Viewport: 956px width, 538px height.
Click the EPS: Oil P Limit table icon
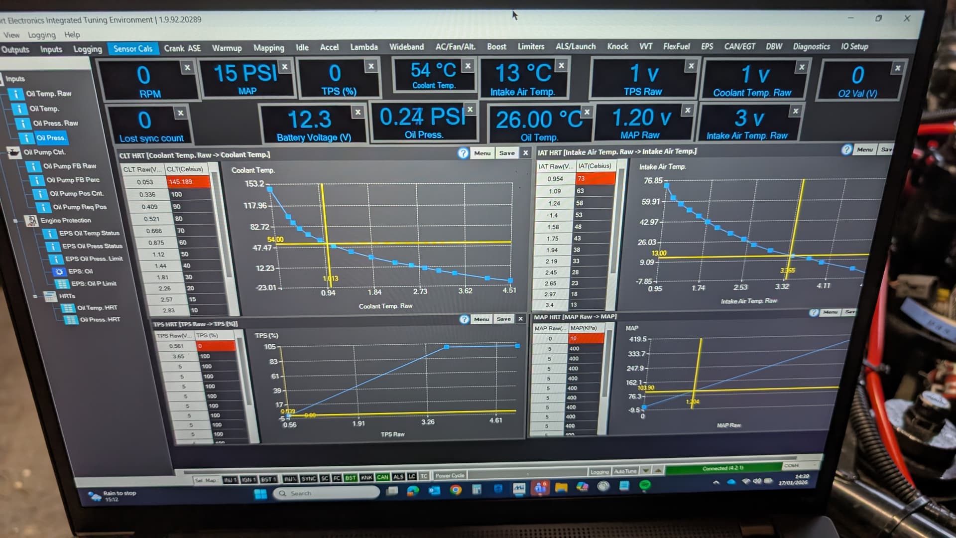click(x=62, y=284)
